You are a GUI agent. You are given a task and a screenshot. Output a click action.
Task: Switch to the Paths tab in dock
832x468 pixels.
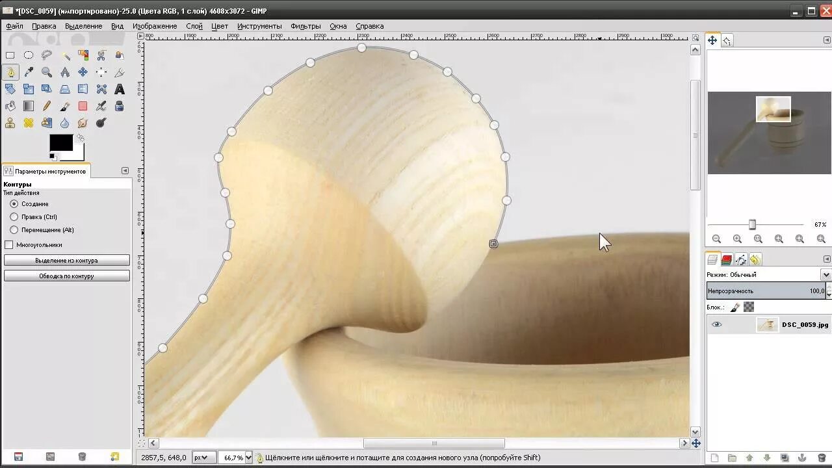click(741, 260)
